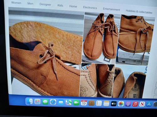Open the Mail app
Screen dimensions: 157x117
coord(61,102)
